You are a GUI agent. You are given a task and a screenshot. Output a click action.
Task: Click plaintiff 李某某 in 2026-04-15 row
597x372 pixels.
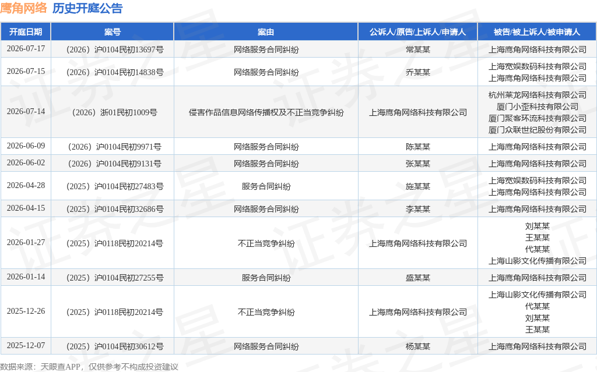[x=417, y=209]
